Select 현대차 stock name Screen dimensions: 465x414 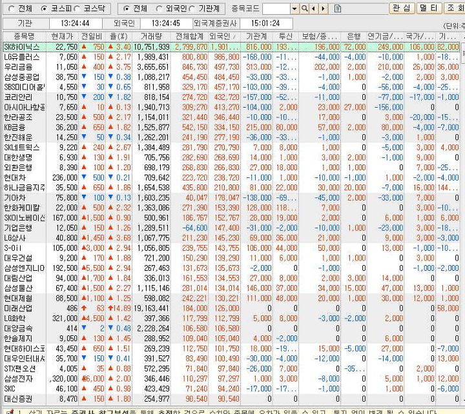tap(15, 178)
